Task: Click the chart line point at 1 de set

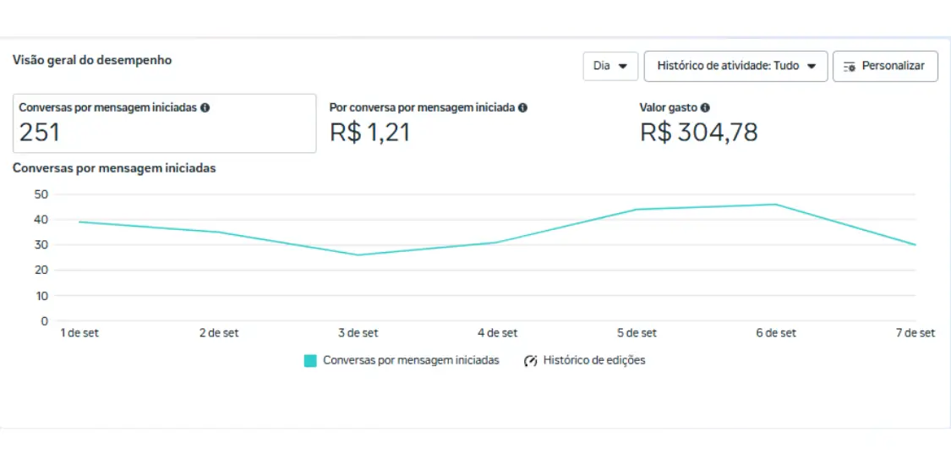Action: point(79,222)
